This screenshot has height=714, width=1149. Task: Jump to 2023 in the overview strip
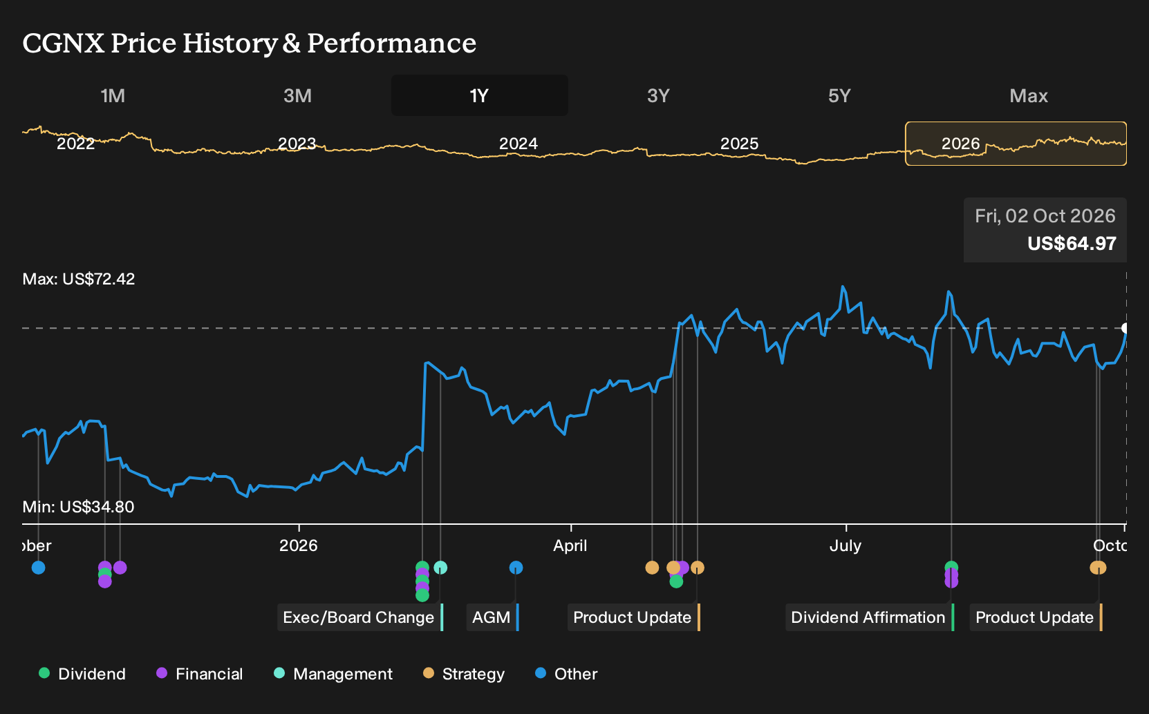click(x=297, y=144)
